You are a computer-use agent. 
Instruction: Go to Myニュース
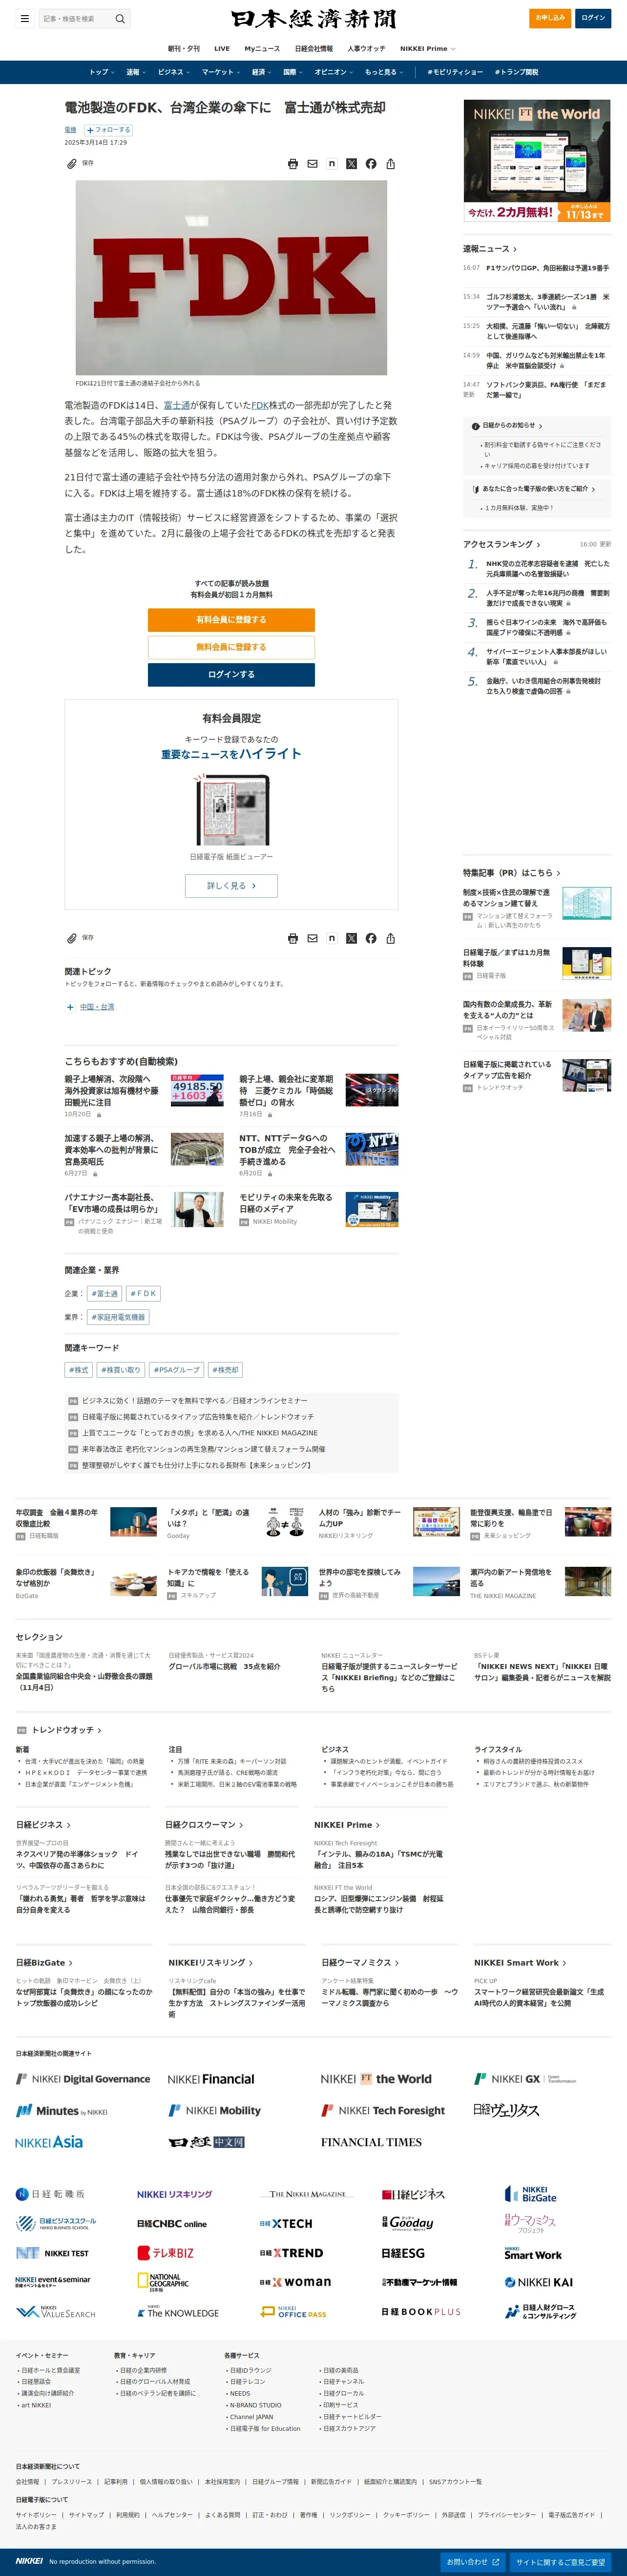coord(263,48)
